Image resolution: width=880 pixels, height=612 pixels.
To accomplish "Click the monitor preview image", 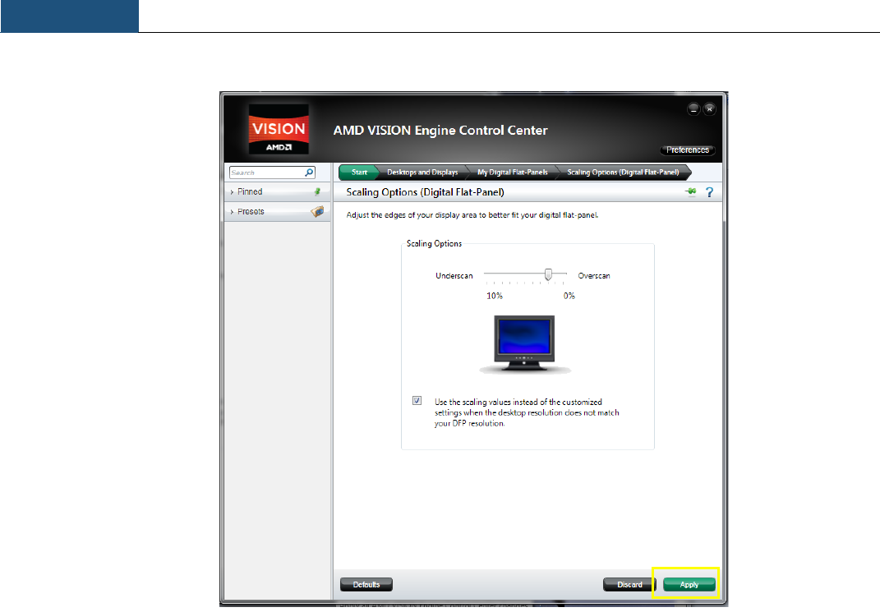I will tap(524, 344).
